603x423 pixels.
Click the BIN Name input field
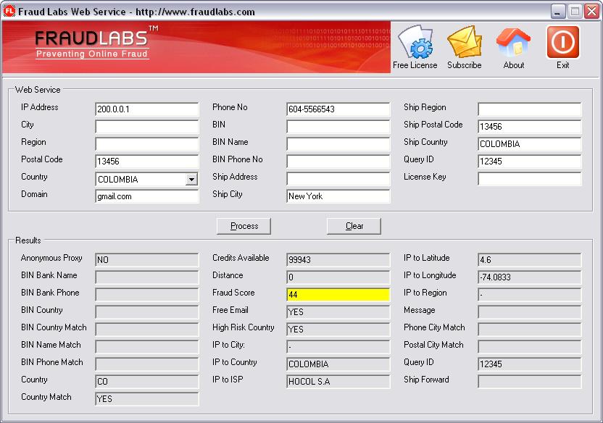pos(338,144)
